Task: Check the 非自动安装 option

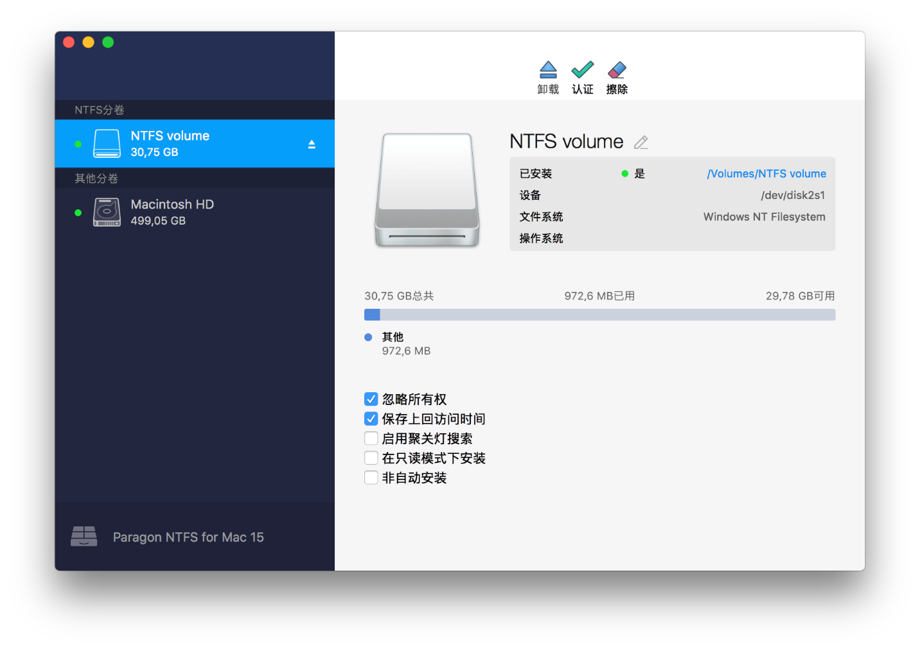Action: point(371,477)
